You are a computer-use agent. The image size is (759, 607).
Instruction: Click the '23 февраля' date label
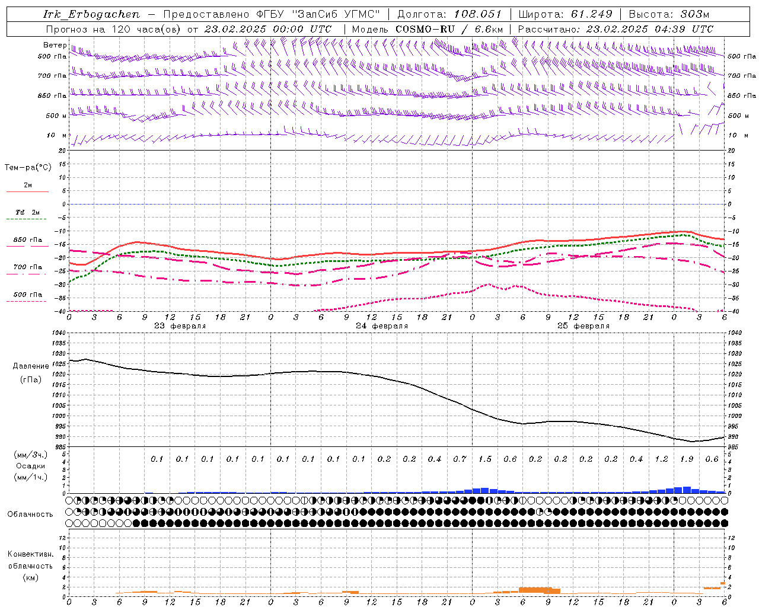click(x=180, y=326)
